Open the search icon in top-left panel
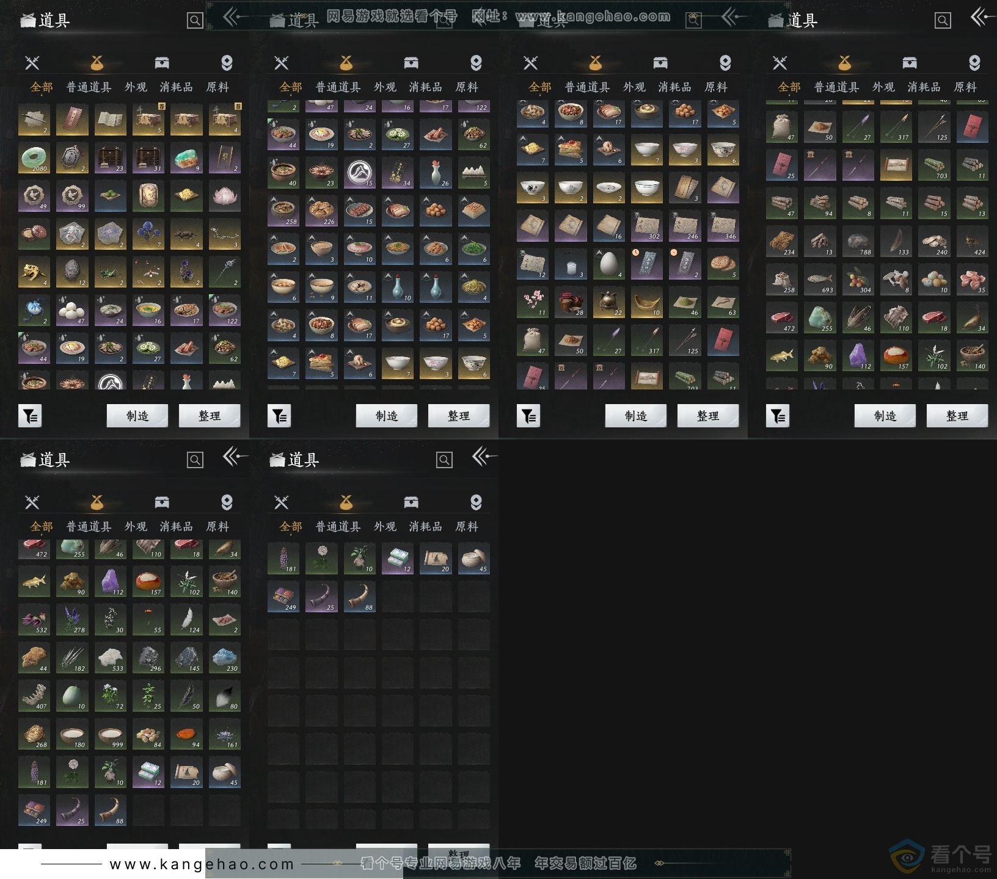Screen dimensions: 997x879 pos(195,21)
